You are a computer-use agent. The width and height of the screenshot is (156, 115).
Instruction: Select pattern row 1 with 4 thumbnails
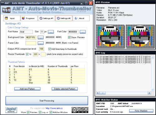(46, 69)
